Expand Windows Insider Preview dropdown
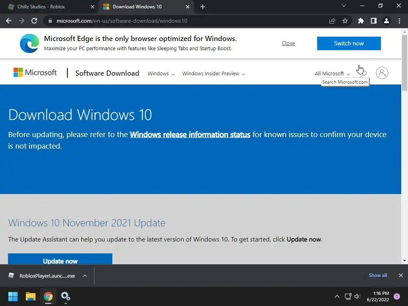 [x=214, y=74]
